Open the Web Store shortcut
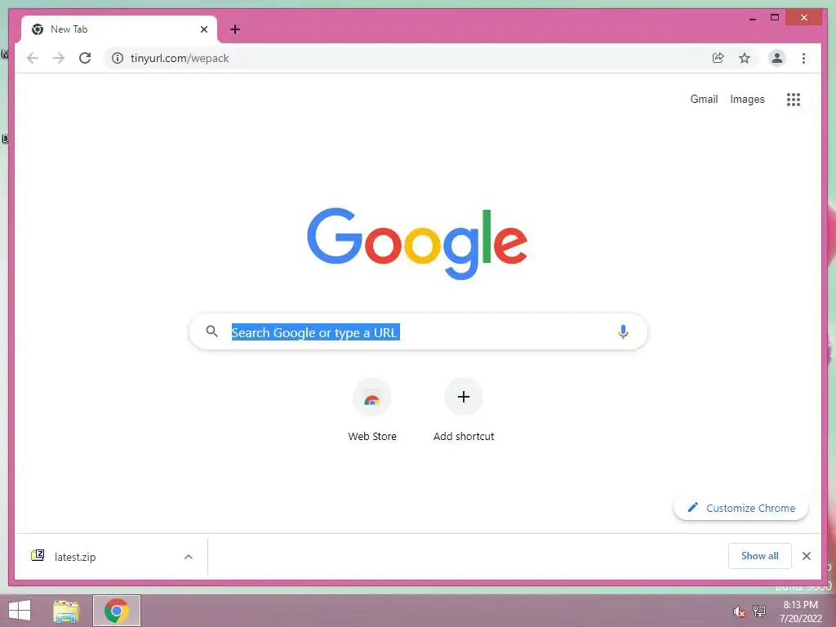 (372, 410)
